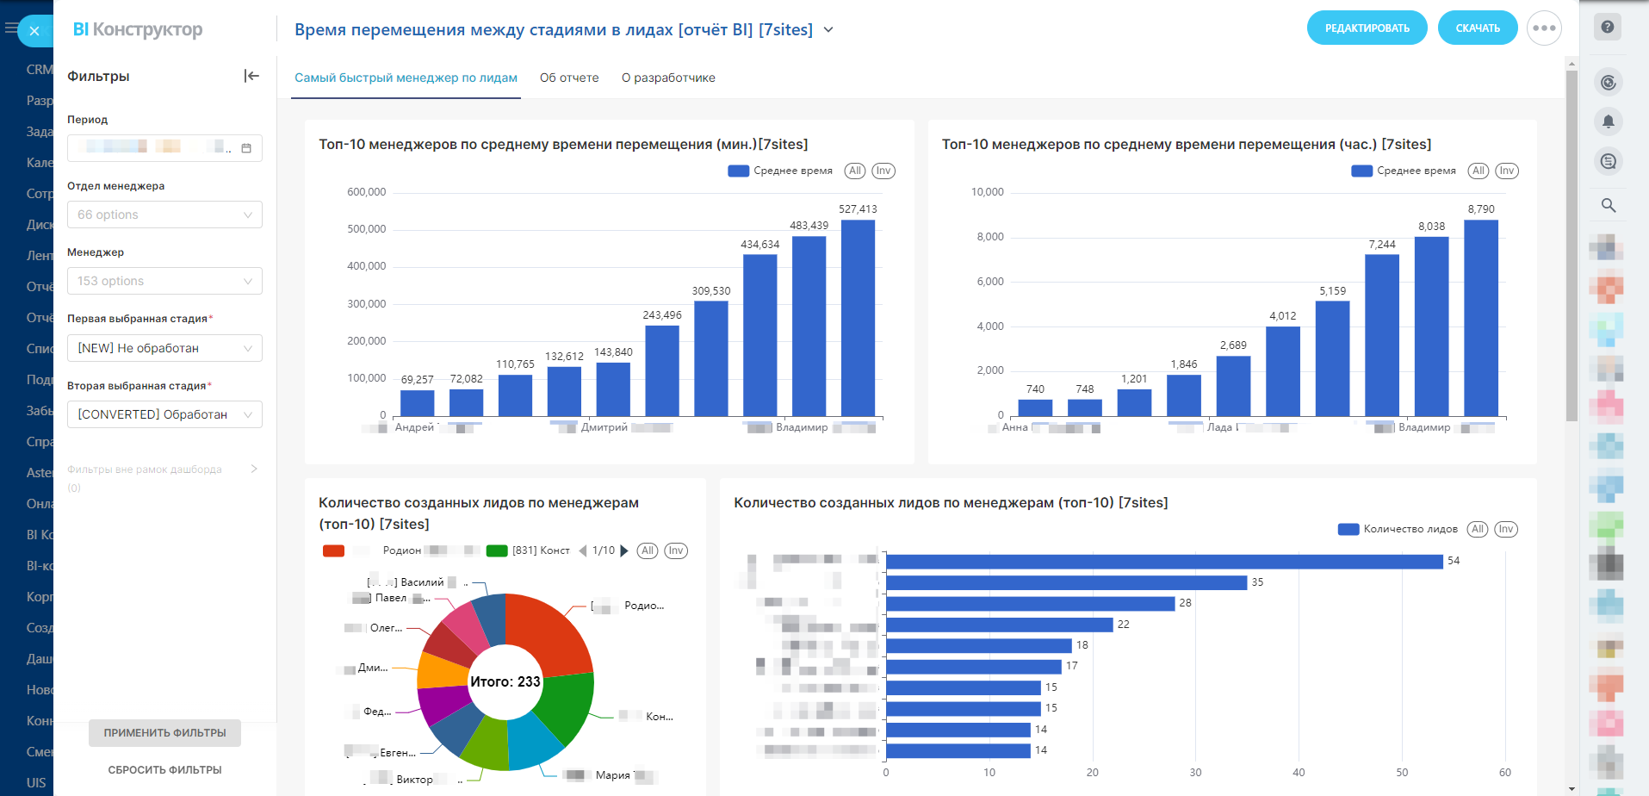Click the search magnifier icon in right sidebar

1608,205
